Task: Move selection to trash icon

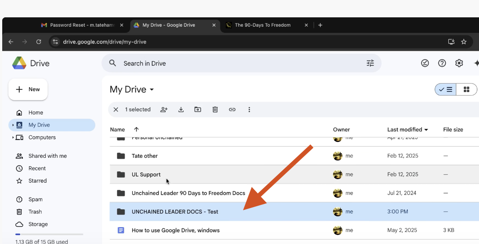Action: [215, 109]
